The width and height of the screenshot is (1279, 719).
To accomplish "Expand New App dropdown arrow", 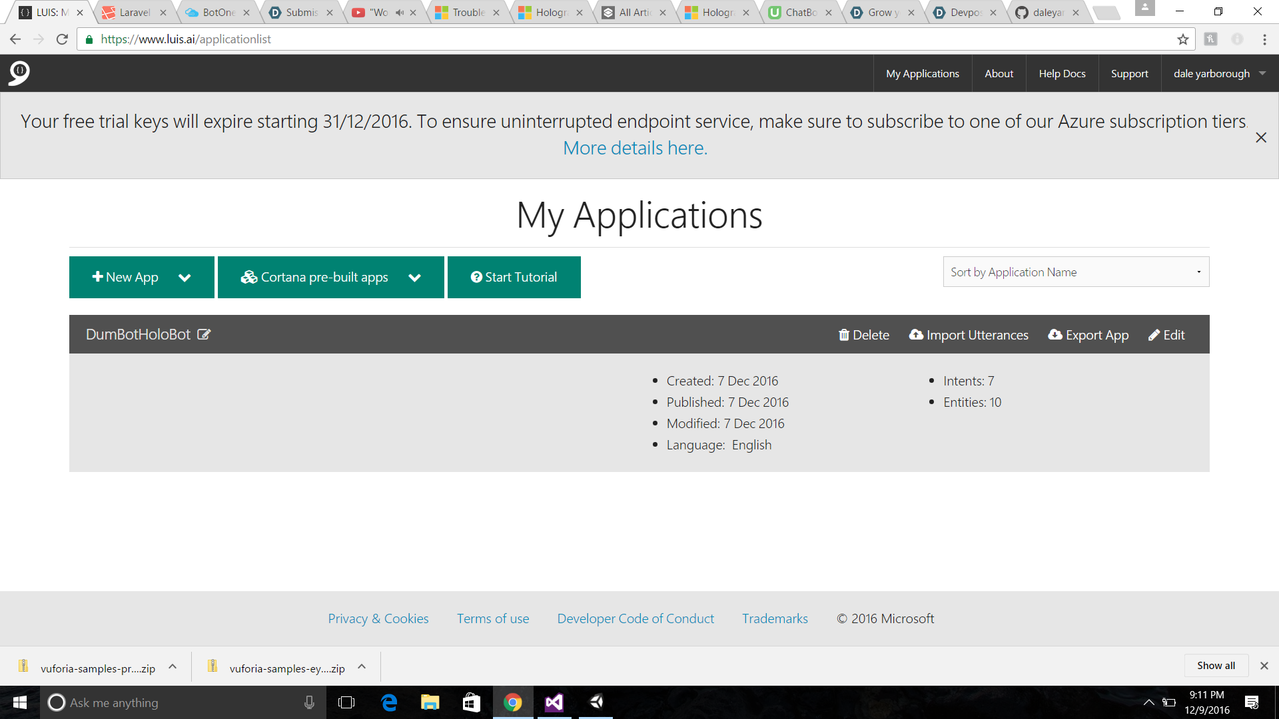I will (x=185, y=278).
